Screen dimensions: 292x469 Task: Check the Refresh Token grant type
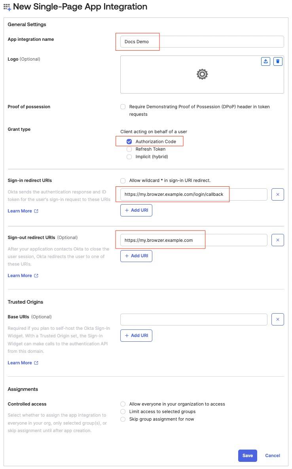click(x=129, y=149)
